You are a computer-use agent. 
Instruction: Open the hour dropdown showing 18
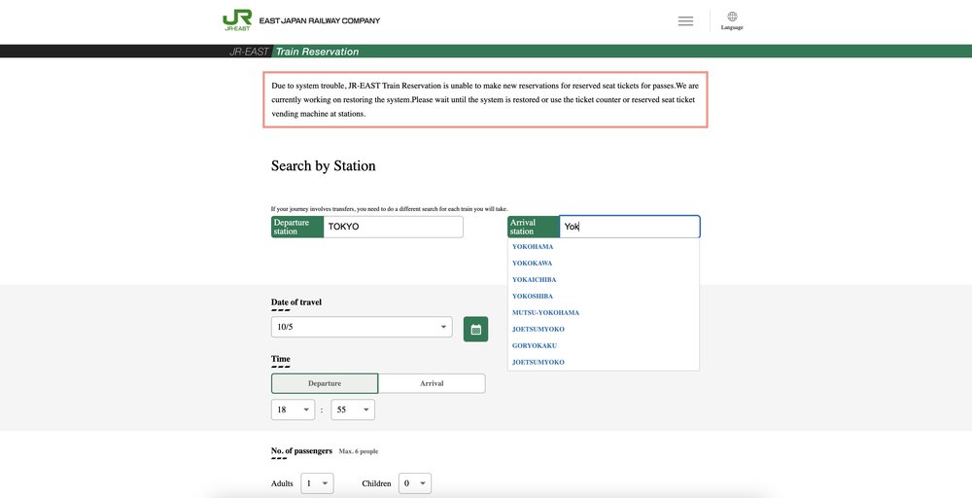coord(293,410)
